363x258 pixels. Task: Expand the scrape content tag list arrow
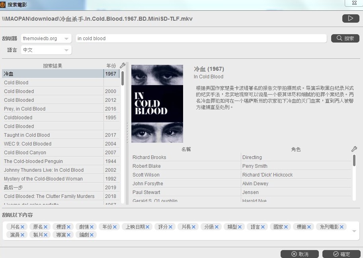354,231
